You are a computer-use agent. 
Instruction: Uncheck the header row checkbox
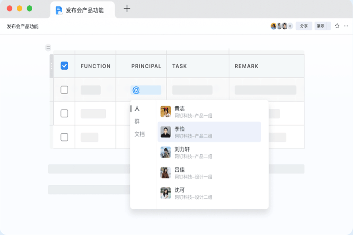coord(64,66)
